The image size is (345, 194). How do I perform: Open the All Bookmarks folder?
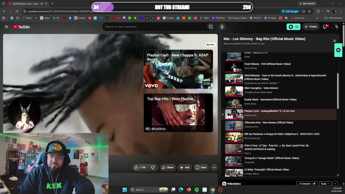[x=334, y=18]
